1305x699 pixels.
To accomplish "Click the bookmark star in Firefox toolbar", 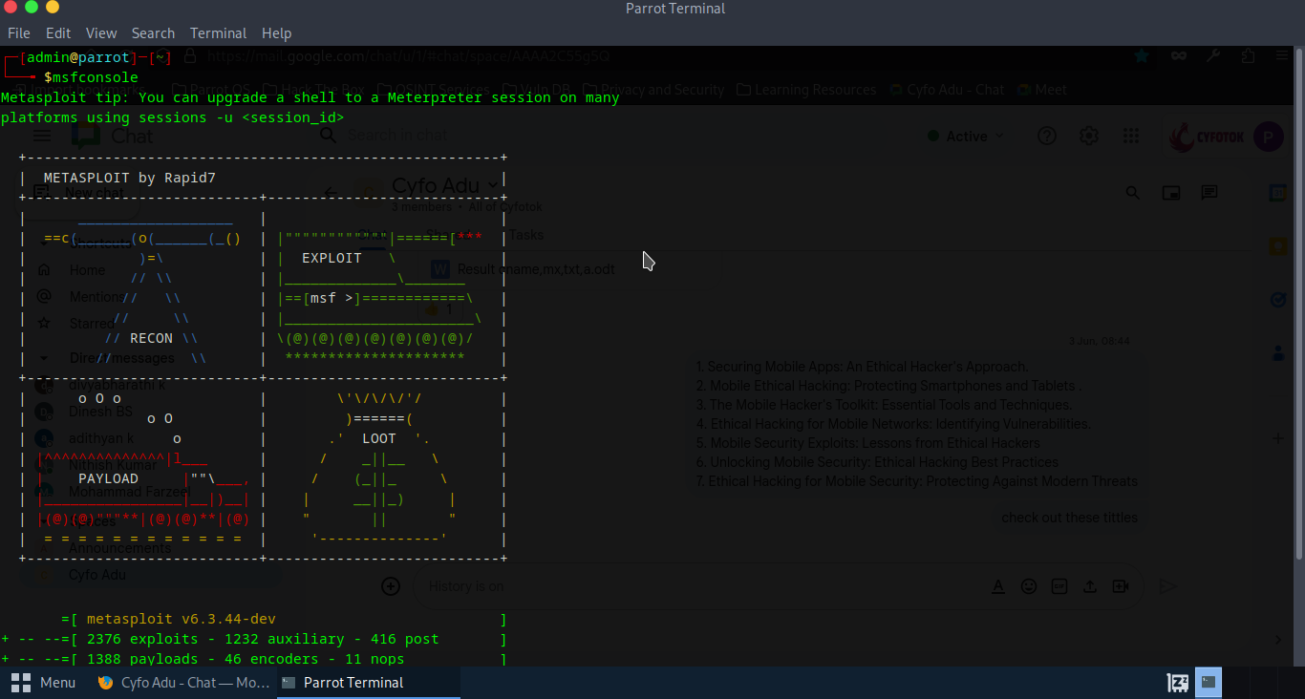I will coord(1142,56).
